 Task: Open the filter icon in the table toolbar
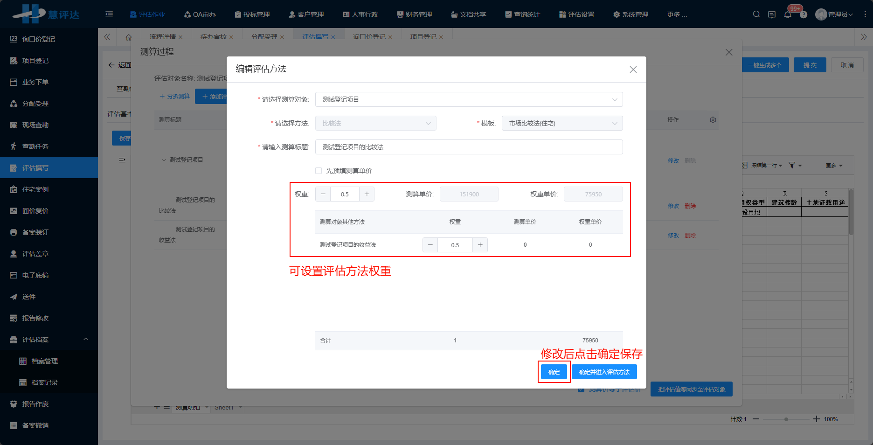pos(792,165)
